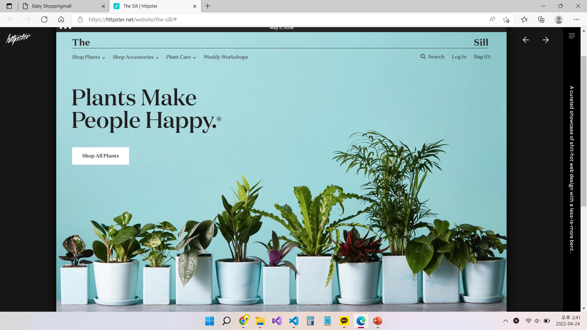Open Edge settings and more menu
This screenshot has height=330, width=587.
pyautogui.click(x=576, y=20)
